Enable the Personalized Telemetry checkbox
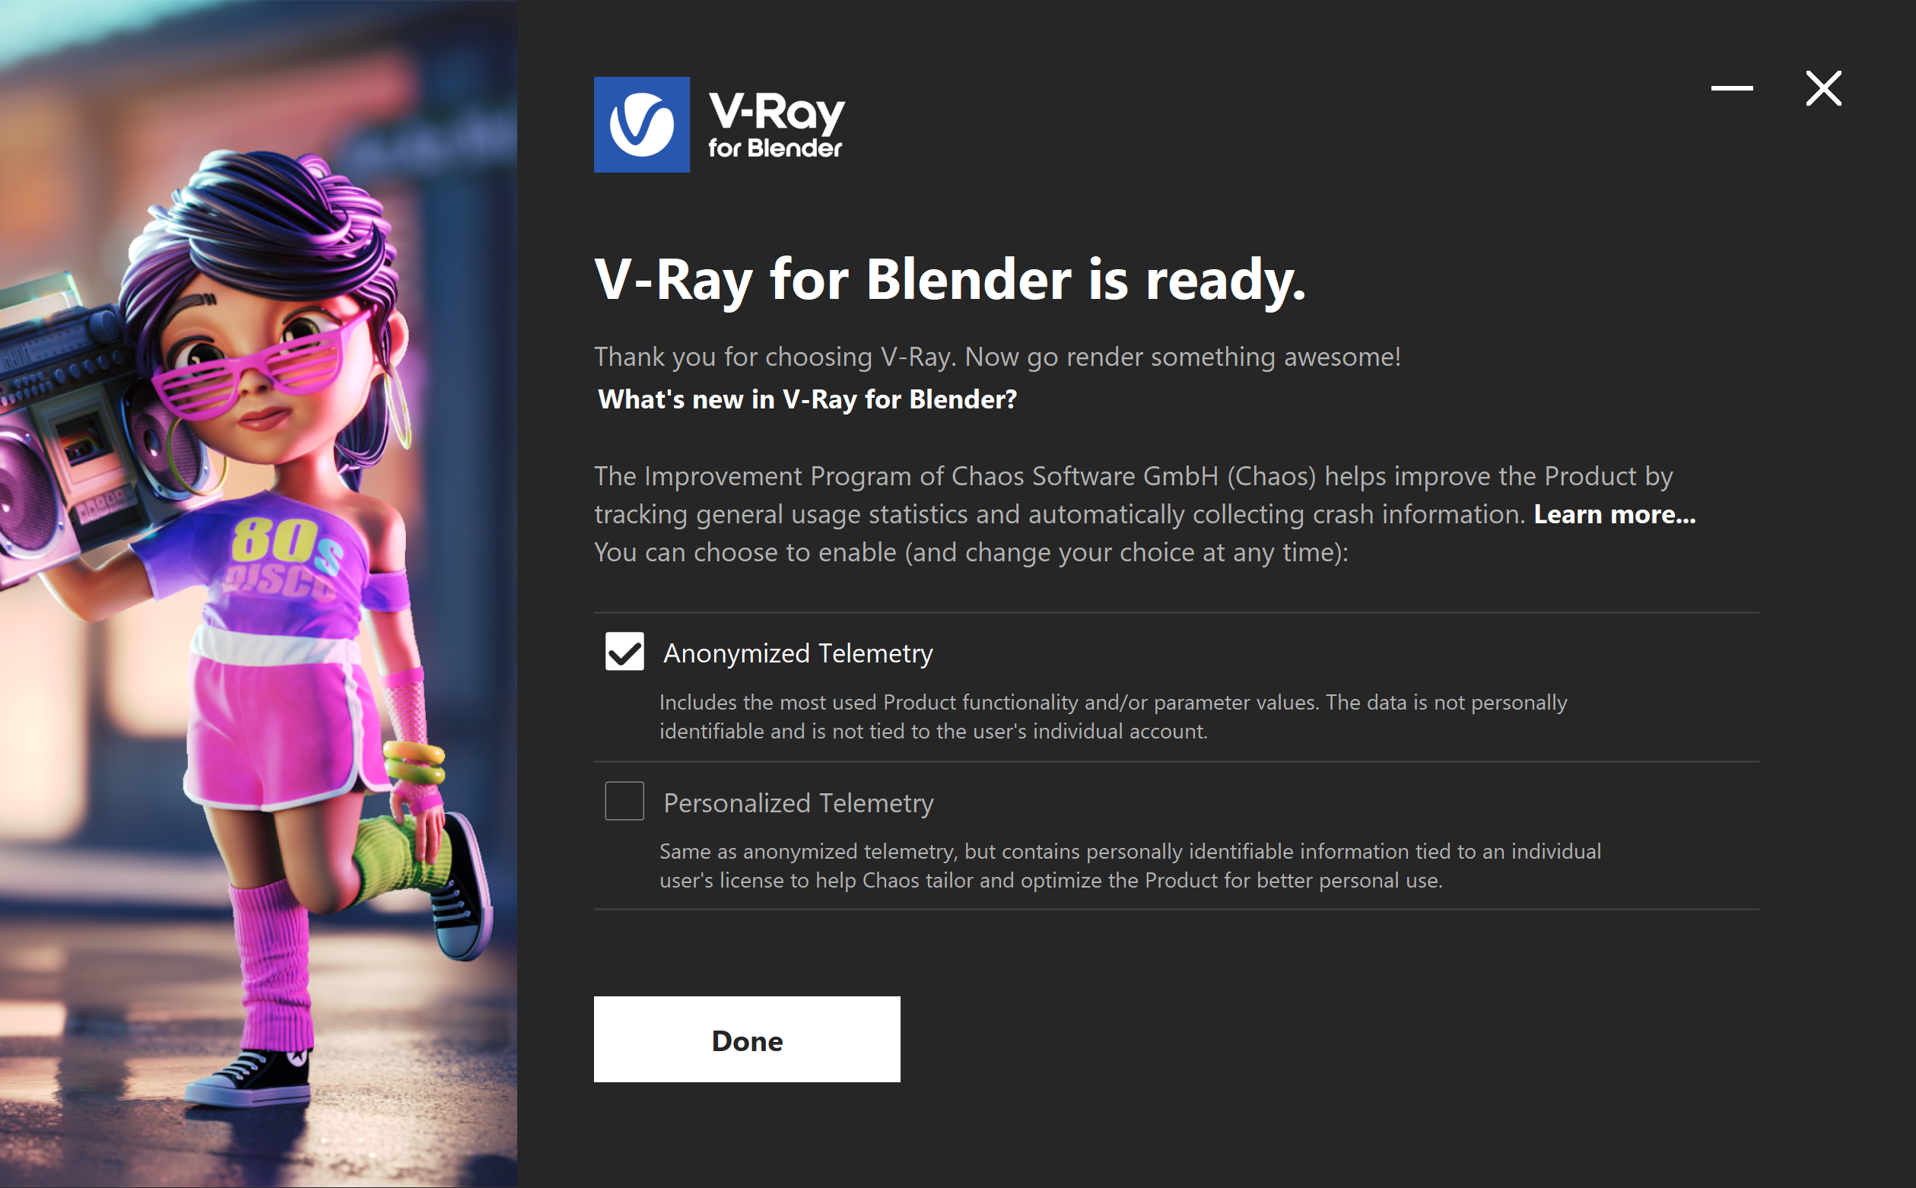The height and width of the screenshot is (1188, 1916). [624, 801]
